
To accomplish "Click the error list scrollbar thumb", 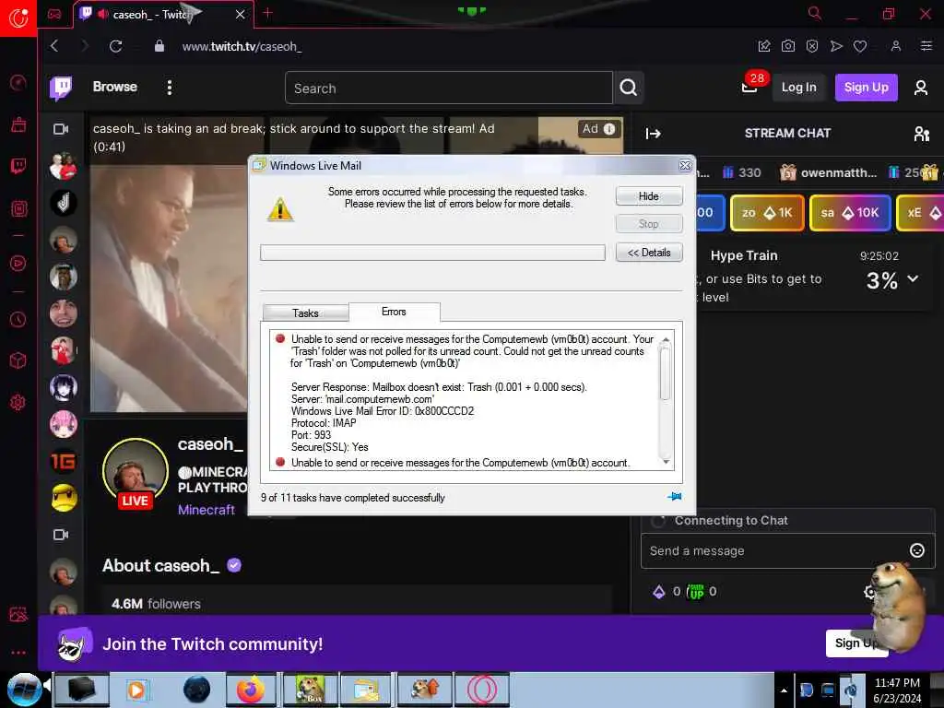I will pos(666,374).
